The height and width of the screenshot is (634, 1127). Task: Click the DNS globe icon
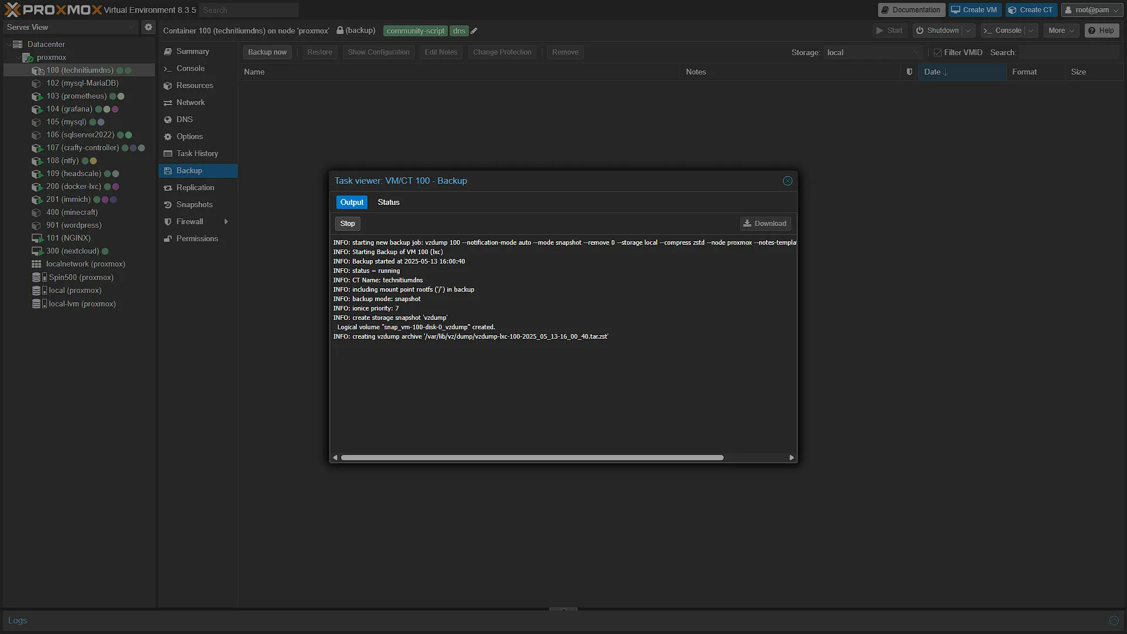168,120
